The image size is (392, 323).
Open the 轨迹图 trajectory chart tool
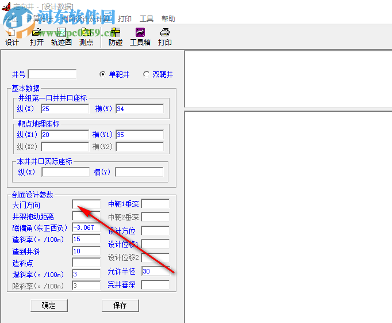(62, 37)
